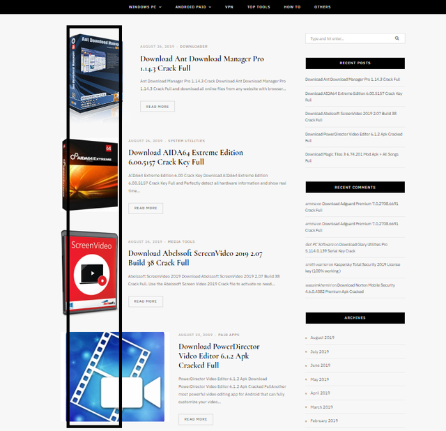Click Read More under Abelssoft ScreenVideo
446x431 pixels.
tap(146, 301)
